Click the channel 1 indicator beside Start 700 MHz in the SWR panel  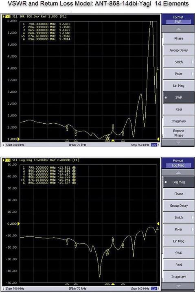click(3, 145)
